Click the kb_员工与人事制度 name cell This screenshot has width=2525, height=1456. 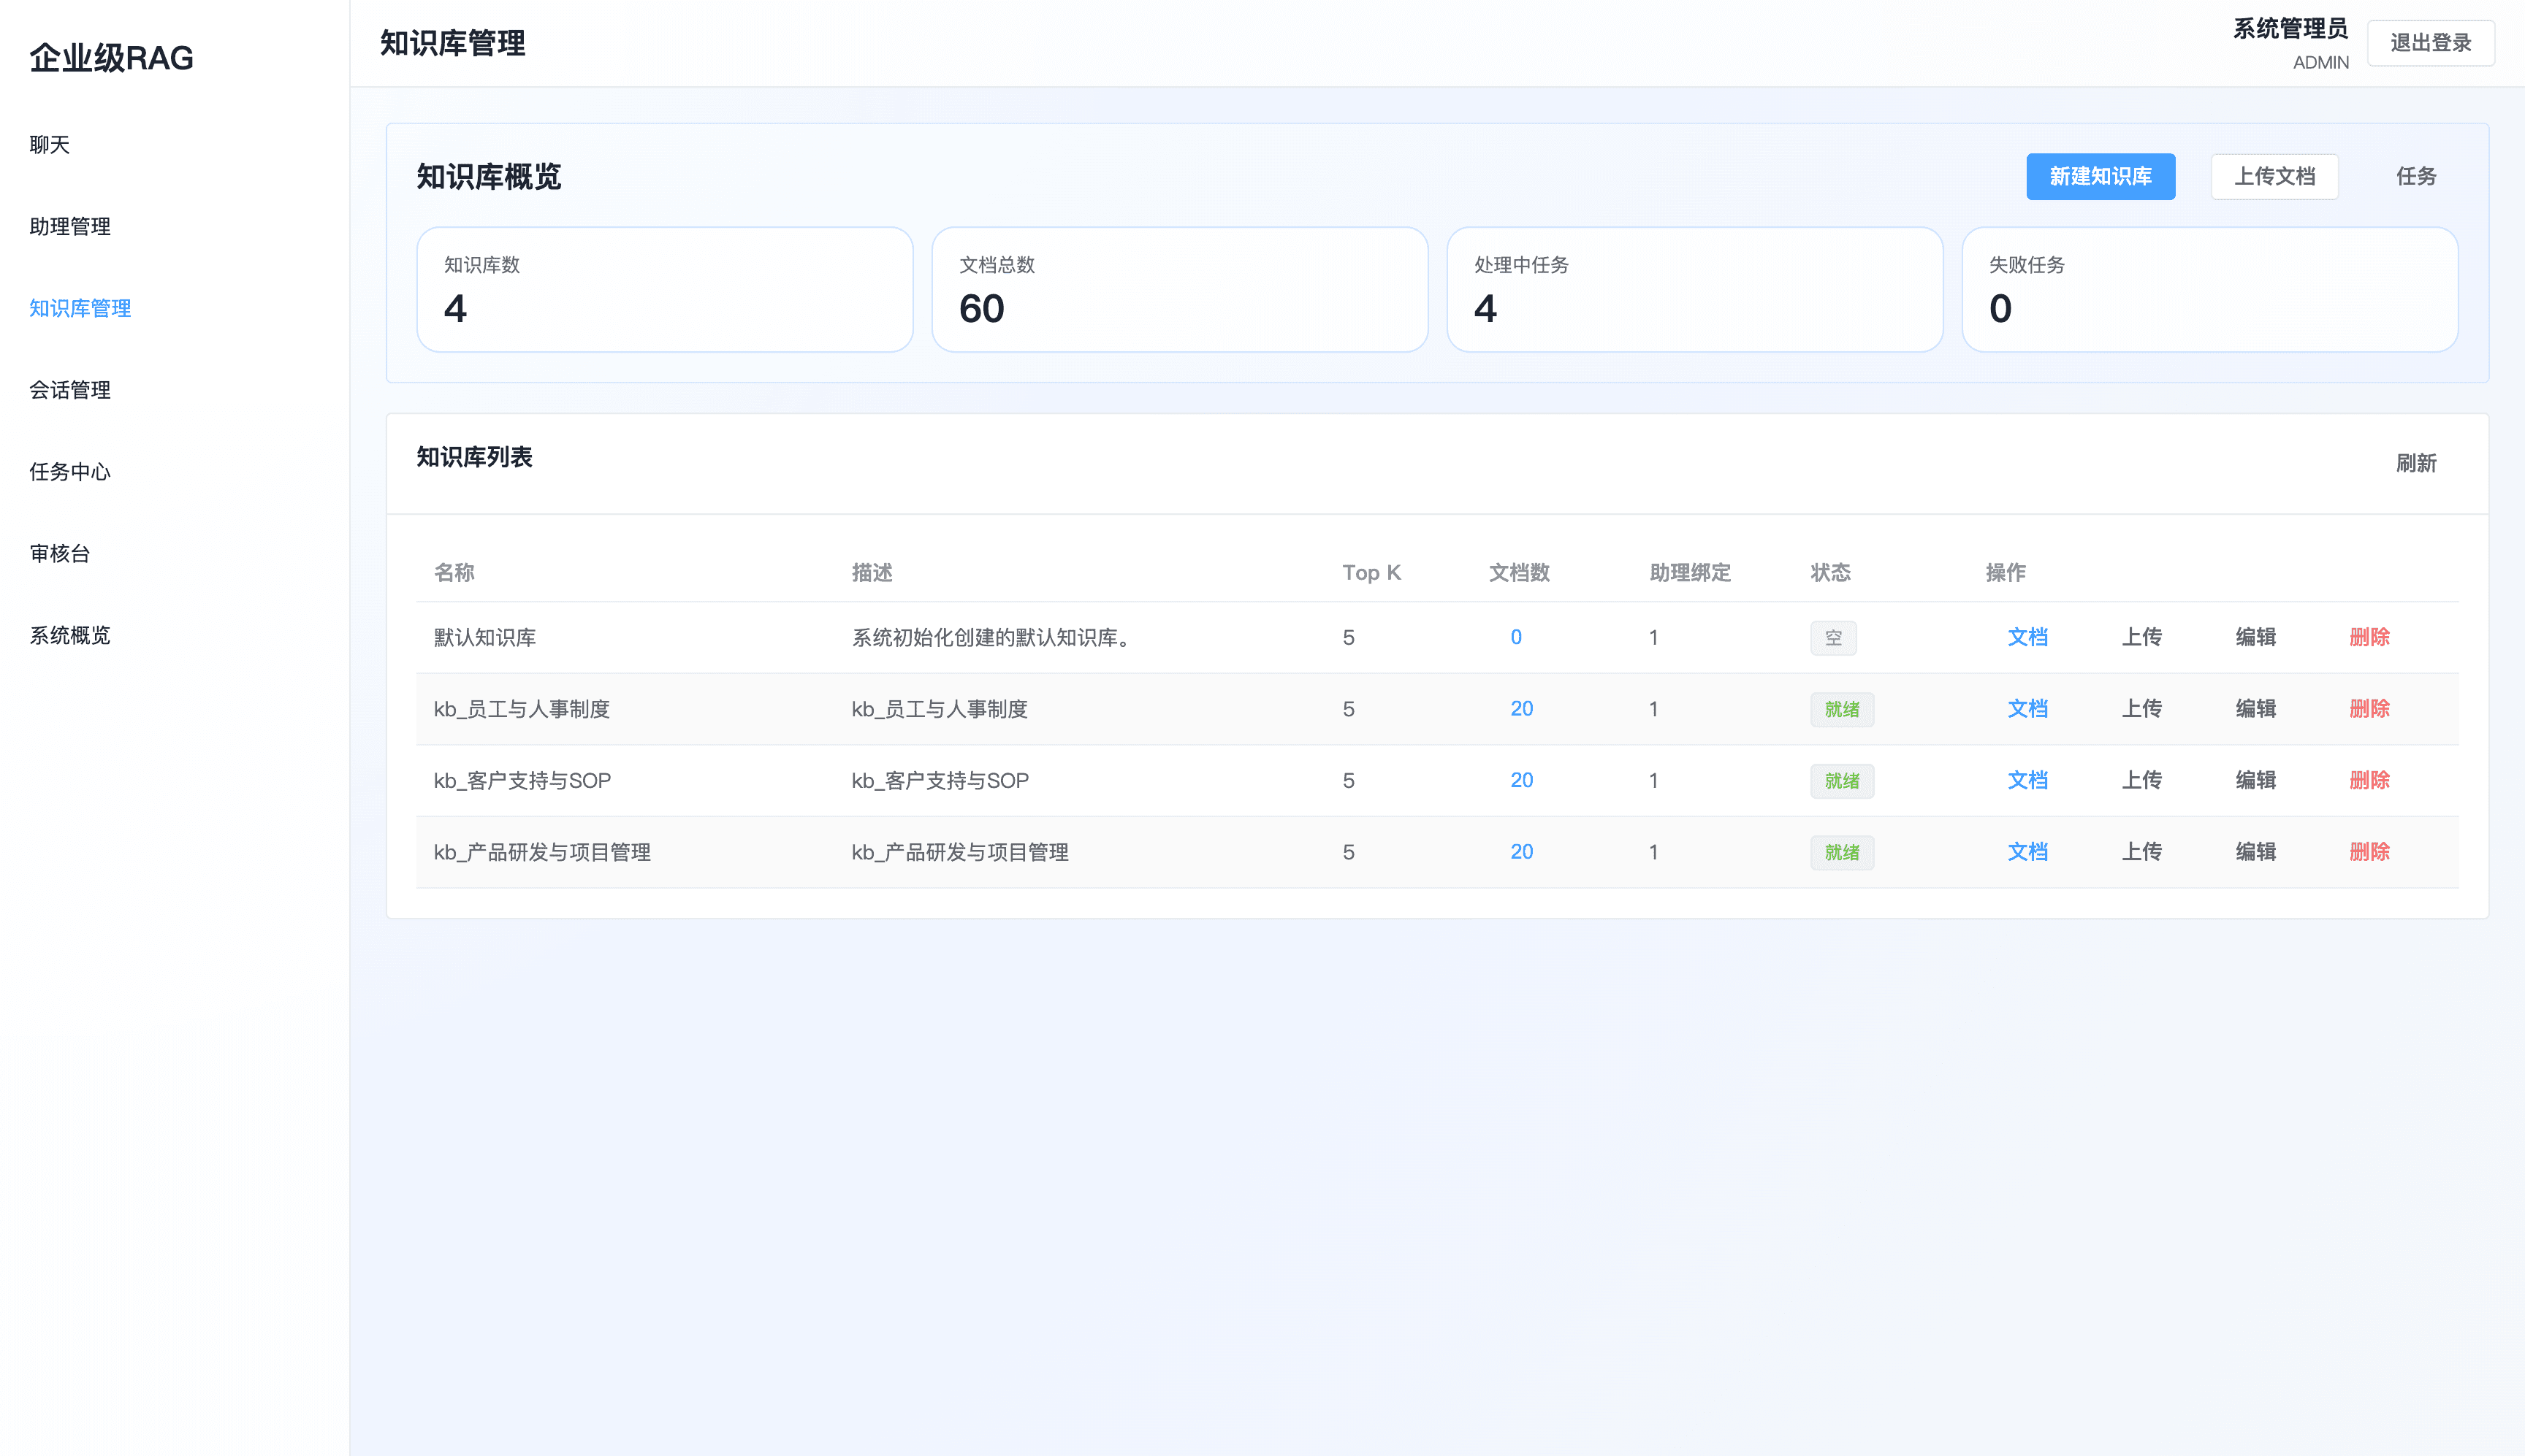[x=521, y=709]
